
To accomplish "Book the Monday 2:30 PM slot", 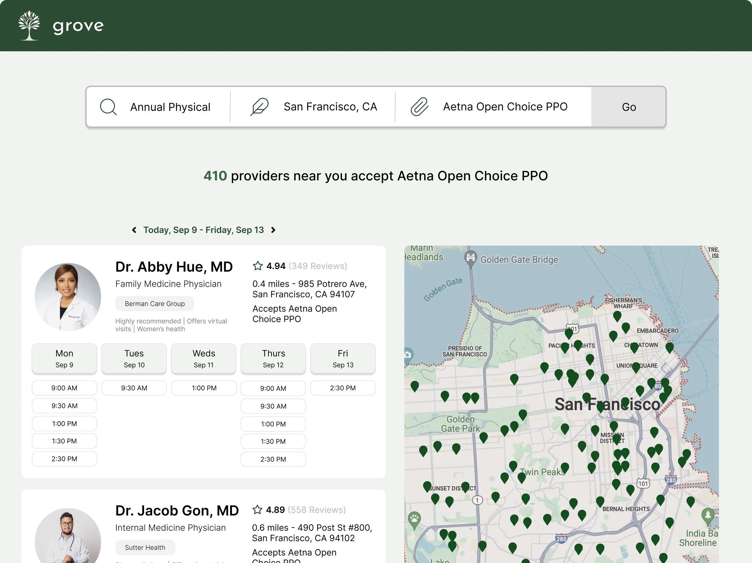I will (64, 459).
